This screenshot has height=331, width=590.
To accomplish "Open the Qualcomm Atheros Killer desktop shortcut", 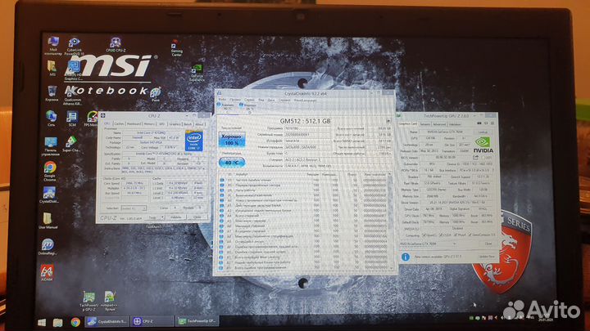I will 72,96.
